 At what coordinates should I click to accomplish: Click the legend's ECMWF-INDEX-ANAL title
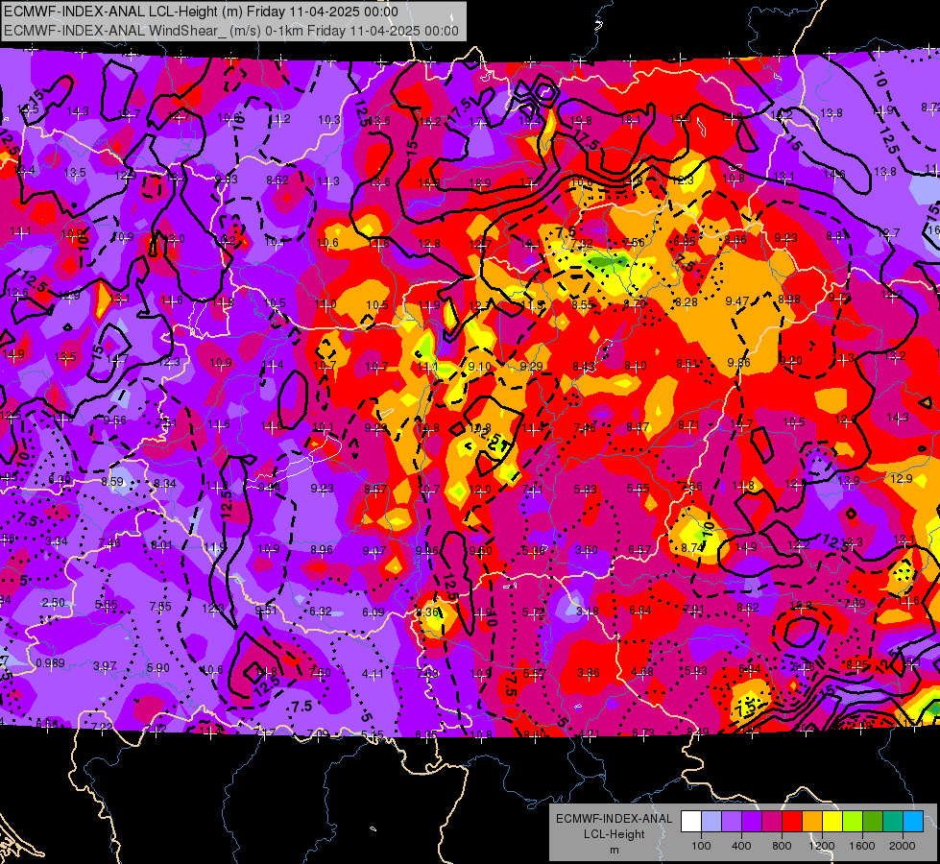(x=614, y=819)
